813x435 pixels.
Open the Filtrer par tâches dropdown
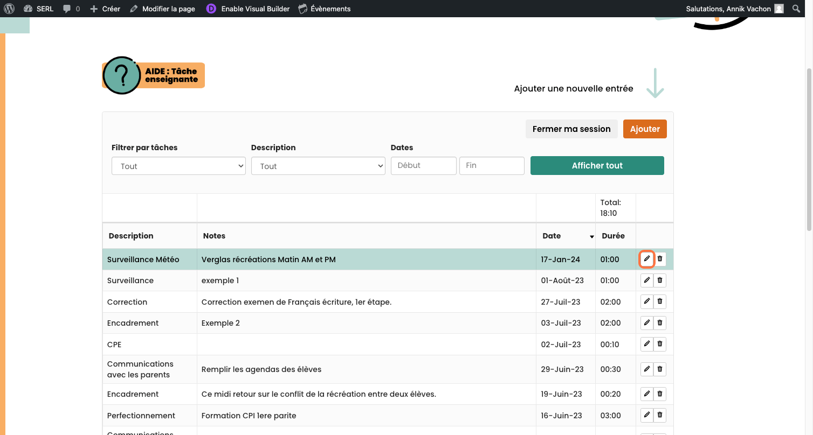click(x=178, y=166)
